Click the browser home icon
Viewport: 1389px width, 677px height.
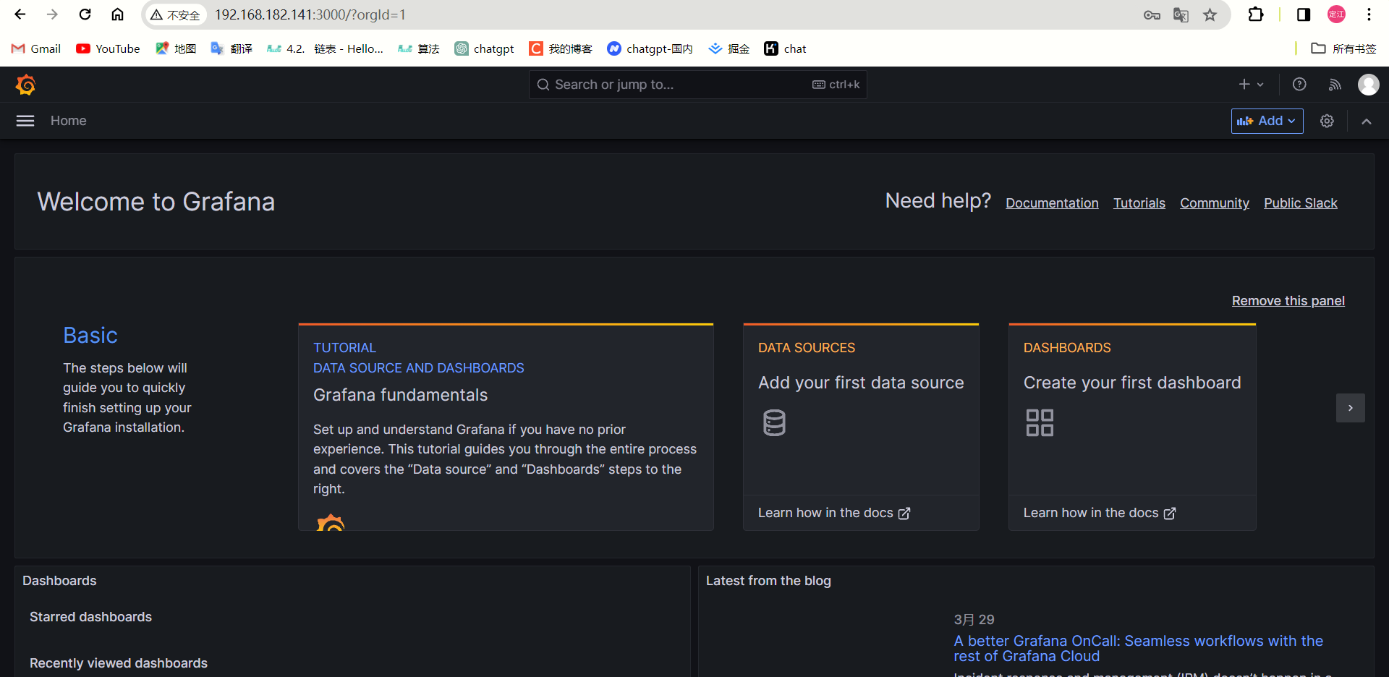click(117, 14)
